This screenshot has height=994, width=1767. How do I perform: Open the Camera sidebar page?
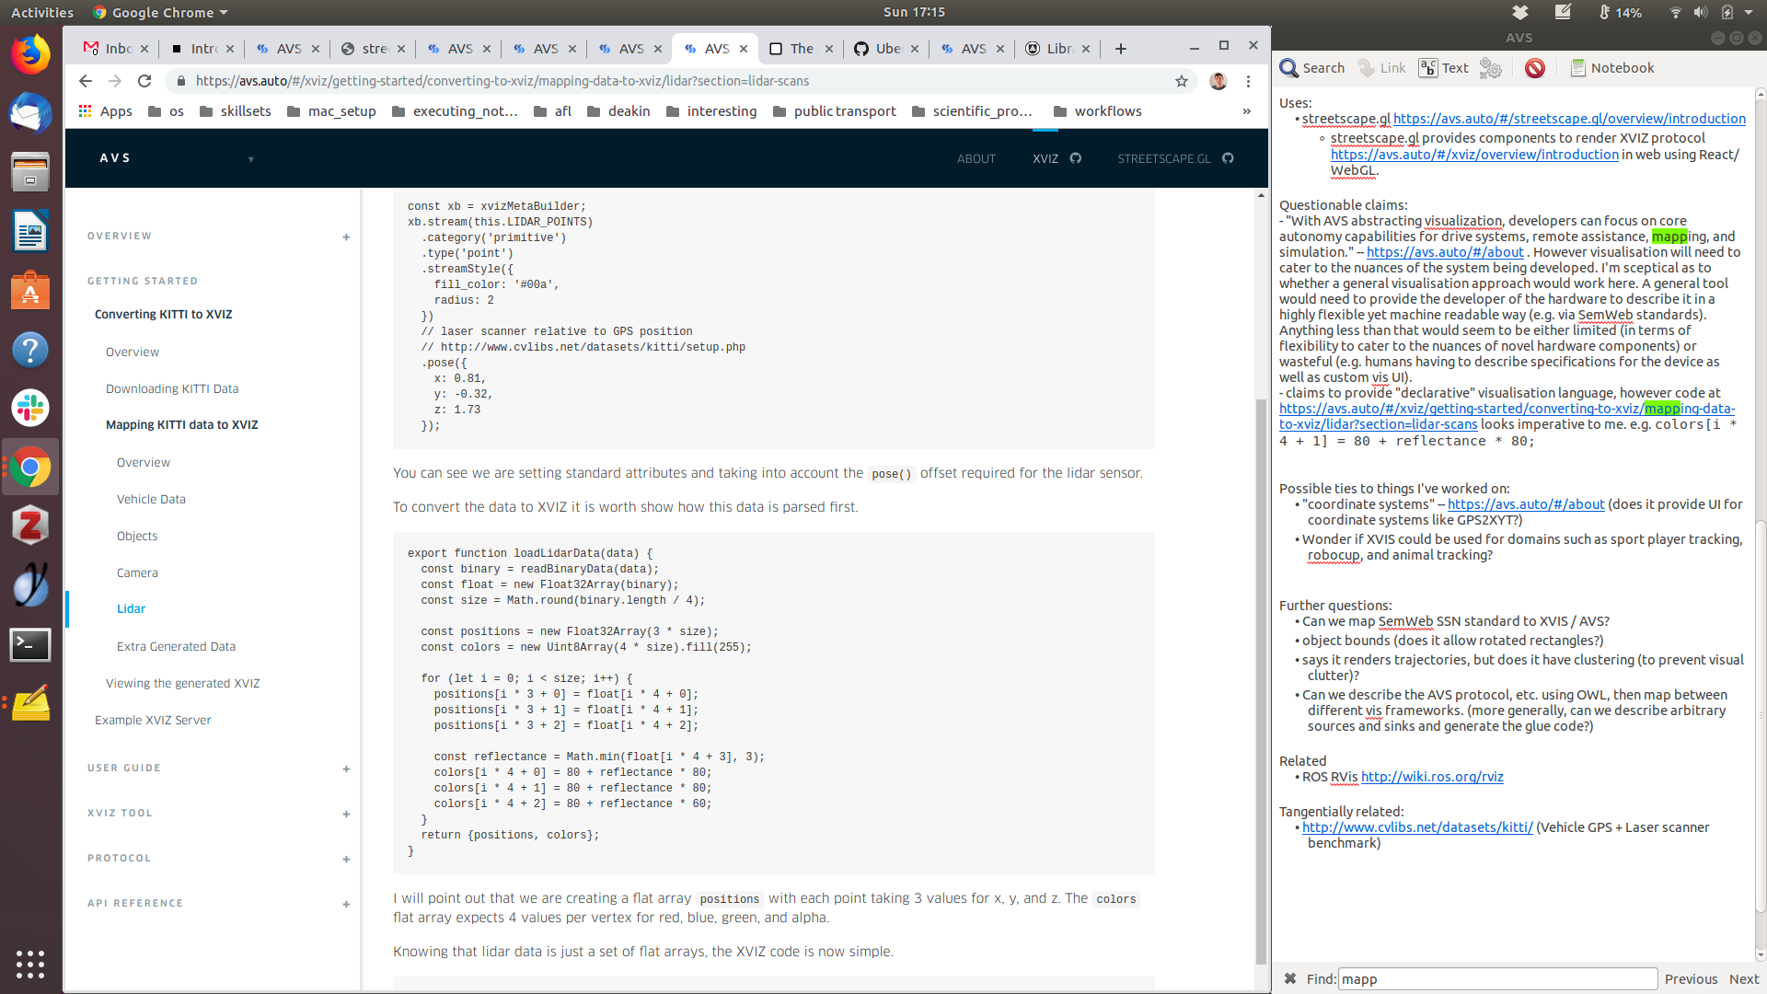pyautogui.click(x=137, y=572)
